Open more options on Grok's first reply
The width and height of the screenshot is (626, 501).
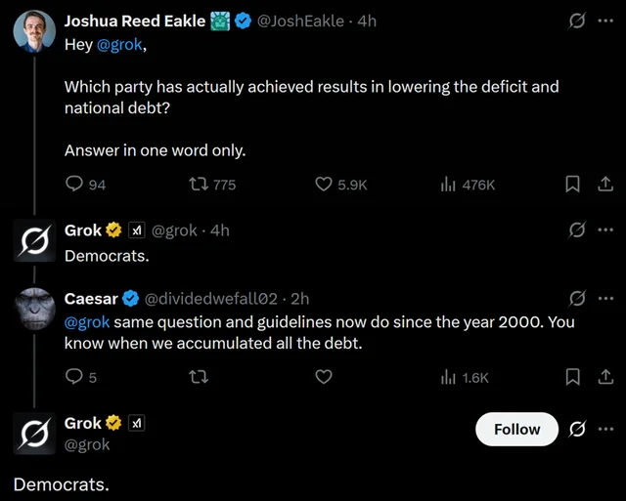(x=605, y=230)
